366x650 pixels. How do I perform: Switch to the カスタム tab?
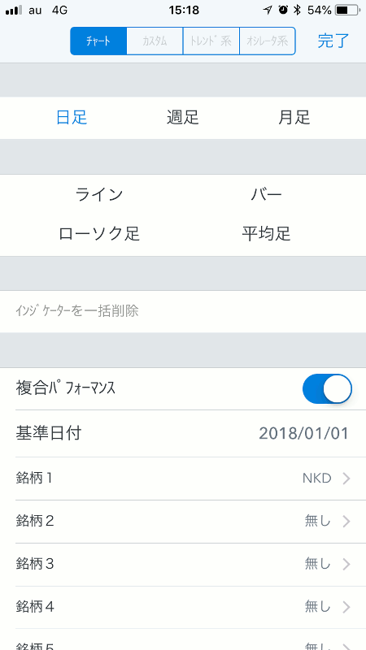coord(155,41)
